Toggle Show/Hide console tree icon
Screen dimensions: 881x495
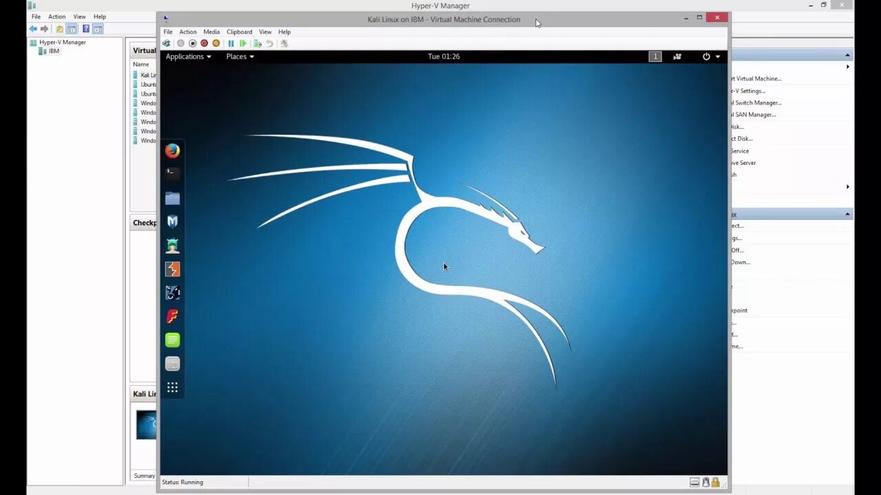coord(72,29)
